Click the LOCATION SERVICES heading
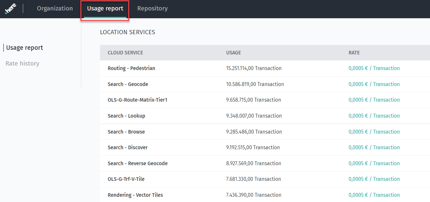430x202 pixels. coord(128,32)
